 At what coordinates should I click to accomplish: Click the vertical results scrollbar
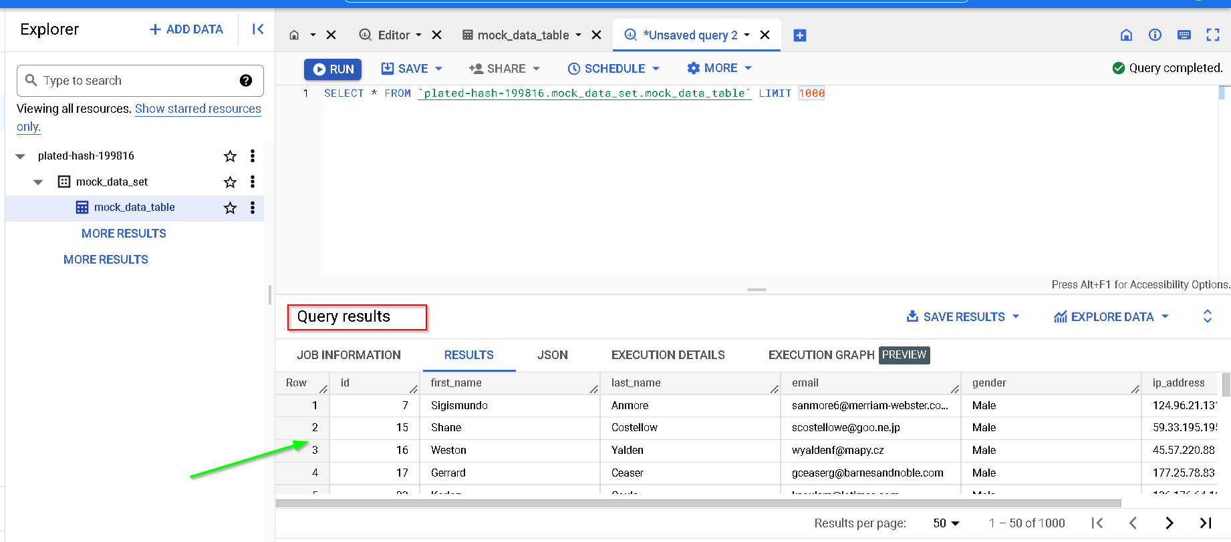1226,384
